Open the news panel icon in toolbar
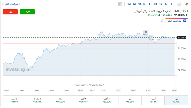 pyautogui.click(x=120, y=4)
